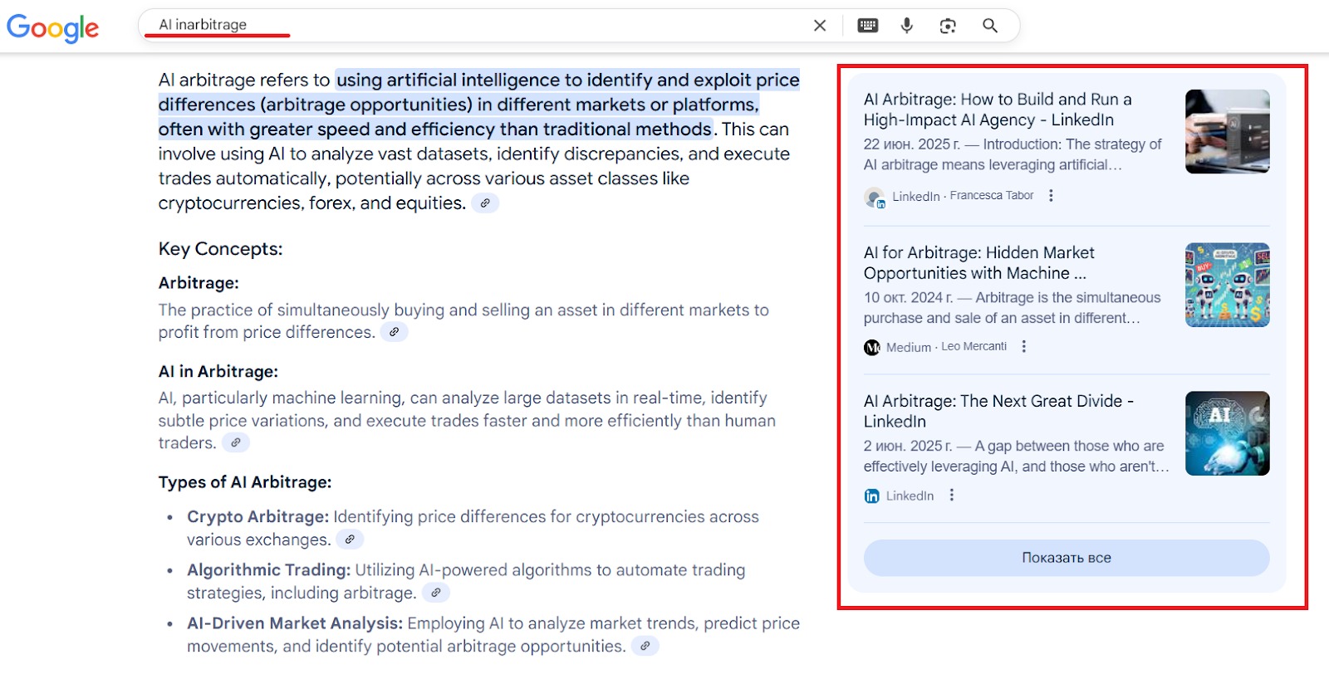Viewport: 1329px width, 674px height.
Task: Click the 'Key Concepts:' heading
Action: pos(221,249)
